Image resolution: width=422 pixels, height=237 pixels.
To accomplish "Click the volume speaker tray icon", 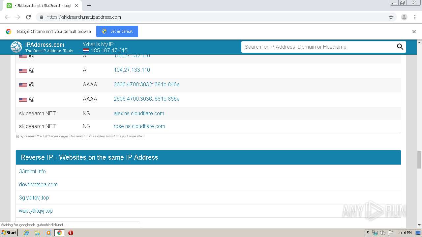I will click(383, 233).
